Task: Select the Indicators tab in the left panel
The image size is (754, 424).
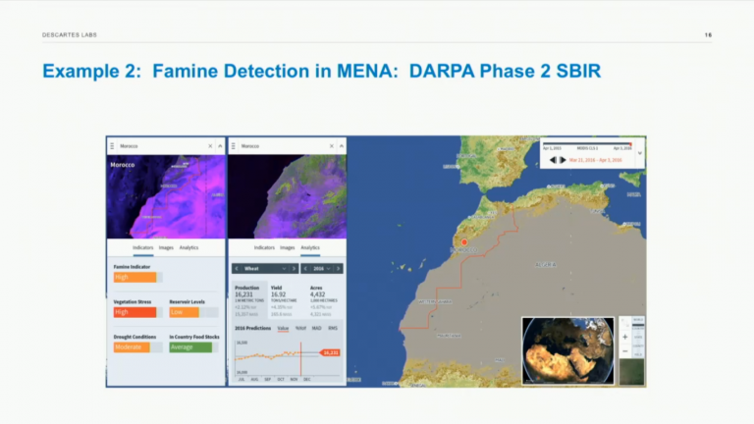Action: pos(142,247)
